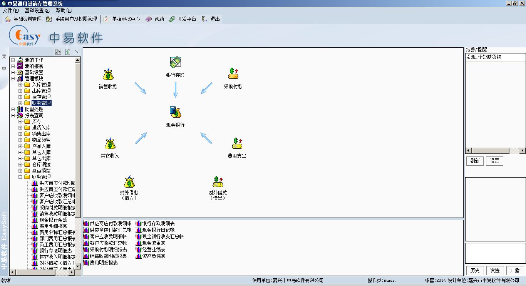This screenshot has width=526, height=286.
Task: Click the 银行存取 bank deposit icon
Action: [175, 63]
